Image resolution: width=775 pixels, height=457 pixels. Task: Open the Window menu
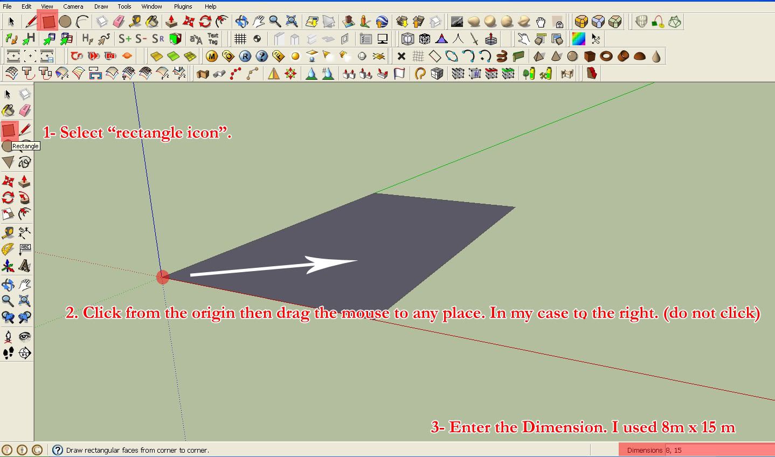point(151,6)
